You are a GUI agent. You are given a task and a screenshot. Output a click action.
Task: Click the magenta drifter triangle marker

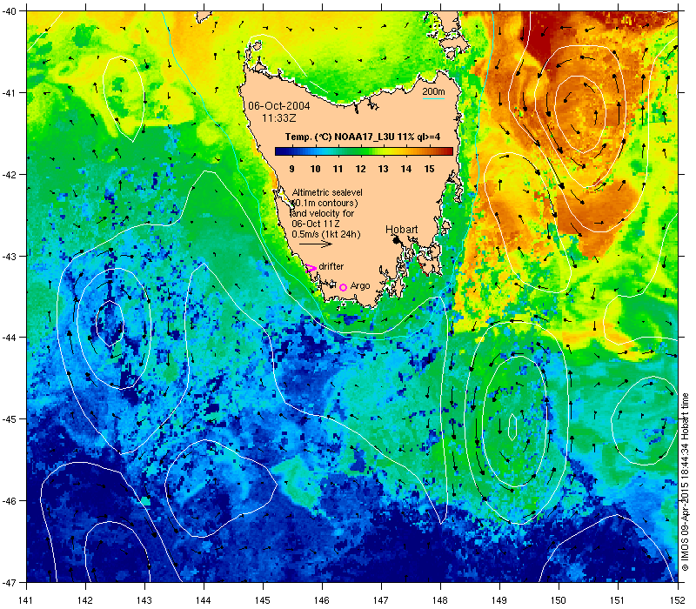pos(311,268)
